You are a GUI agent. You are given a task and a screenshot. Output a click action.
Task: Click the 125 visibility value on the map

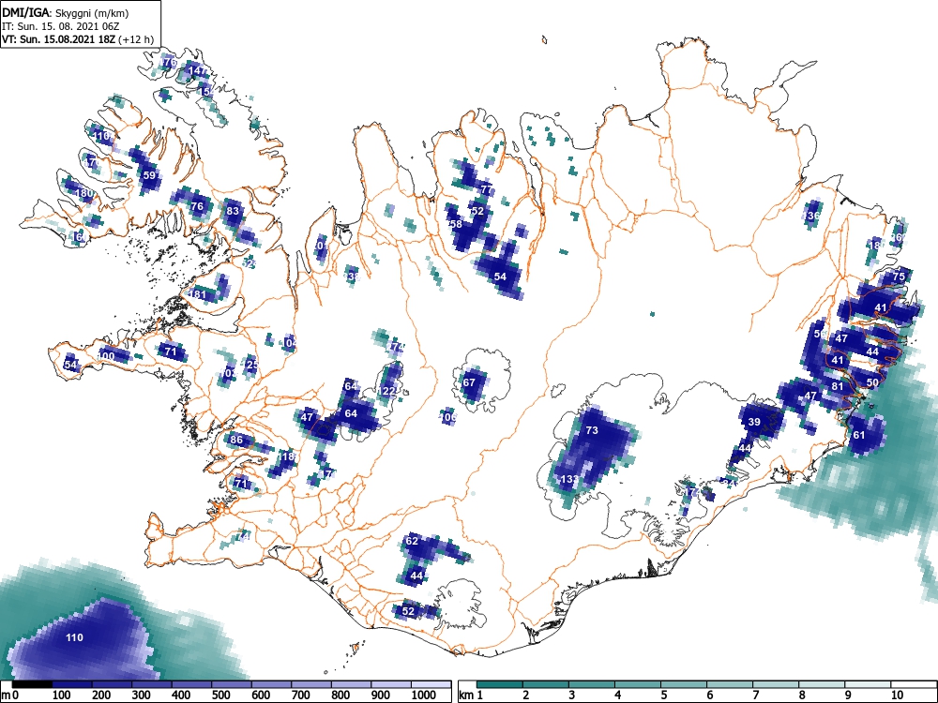(250, 364)
